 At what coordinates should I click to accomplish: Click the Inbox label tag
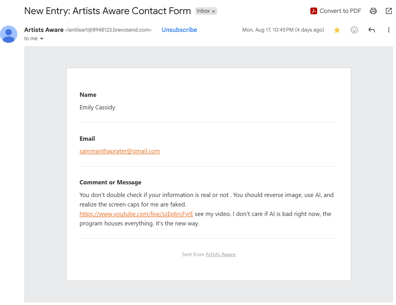(x=203, y=11)
